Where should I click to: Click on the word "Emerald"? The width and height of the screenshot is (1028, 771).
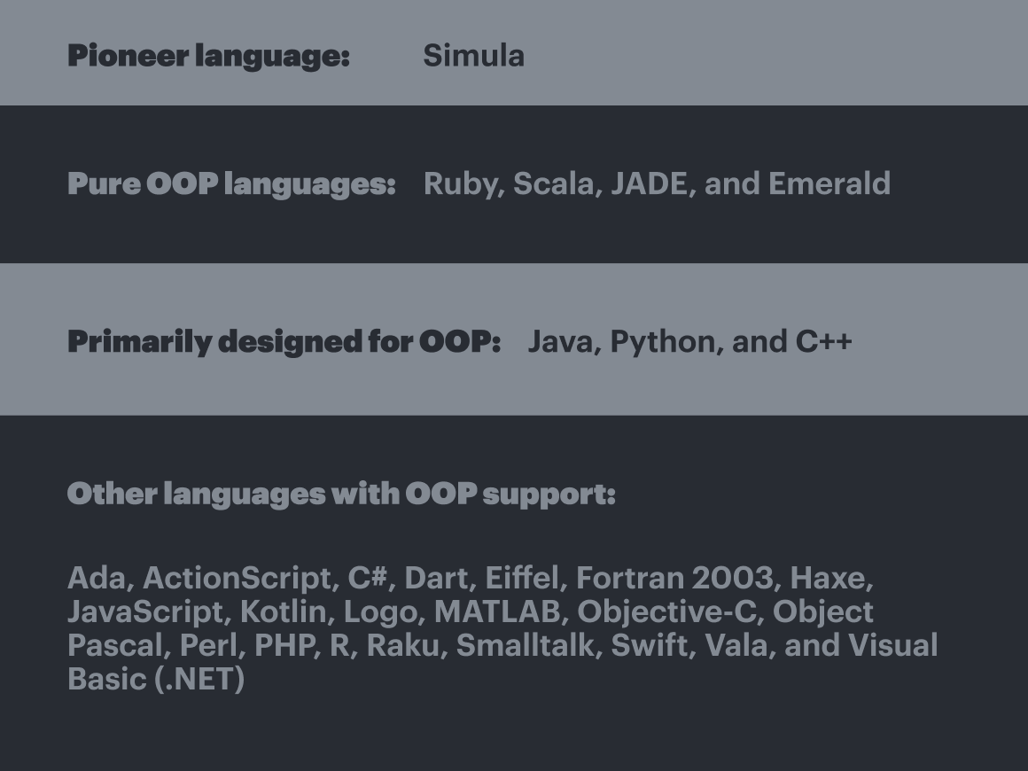point(829,184)
